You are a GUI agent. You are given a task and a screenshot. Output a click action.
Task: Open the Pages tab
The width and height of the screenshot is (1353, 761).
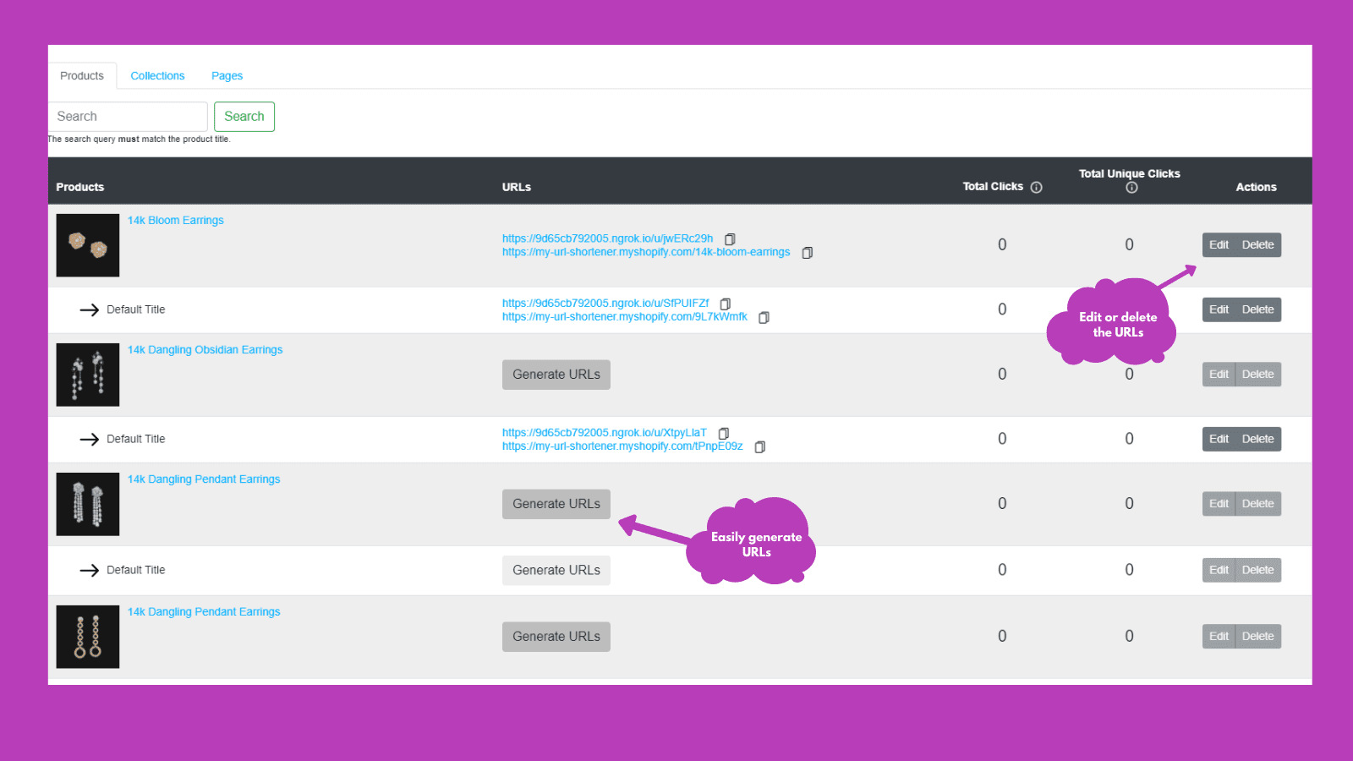[227, 75]
